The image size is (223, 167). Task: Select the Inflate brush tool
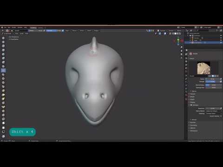point(3,62)
